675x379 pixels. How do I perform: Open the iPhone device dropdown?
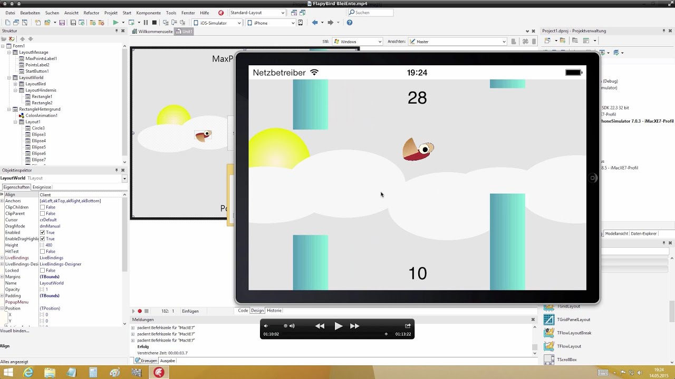(x=293, y=23)
